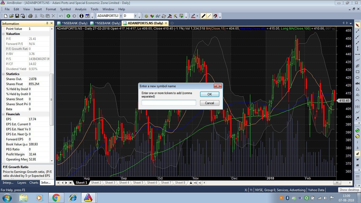Toggle the 'd' daily interval button
The height and width of the screenshot is (203, 361).
(x=358, y=154)
